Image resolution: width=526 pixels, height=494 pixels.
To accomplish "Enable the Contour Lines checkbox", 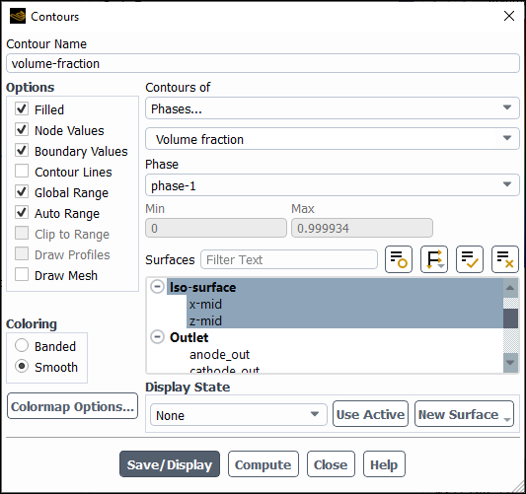I will click(x=22, y=172).
